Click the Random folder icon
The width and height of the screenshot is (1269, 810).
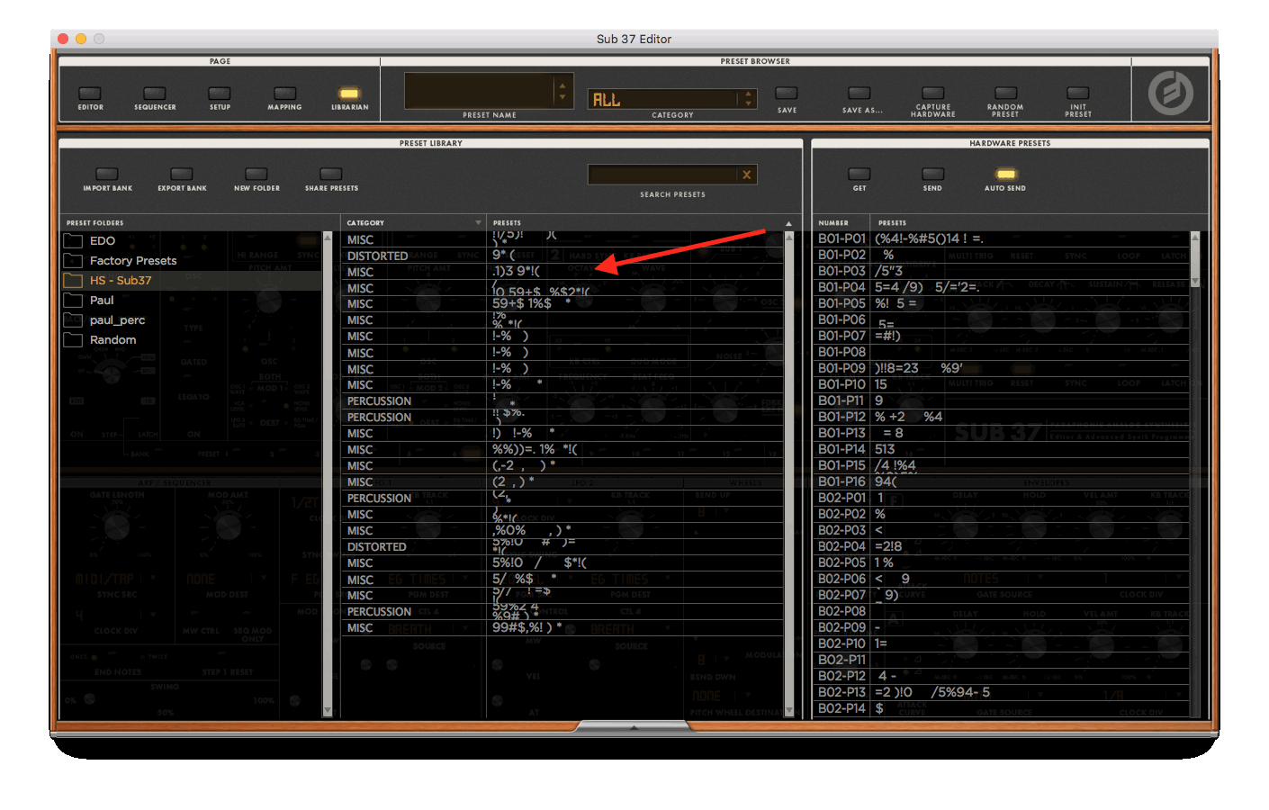(73, 340)
